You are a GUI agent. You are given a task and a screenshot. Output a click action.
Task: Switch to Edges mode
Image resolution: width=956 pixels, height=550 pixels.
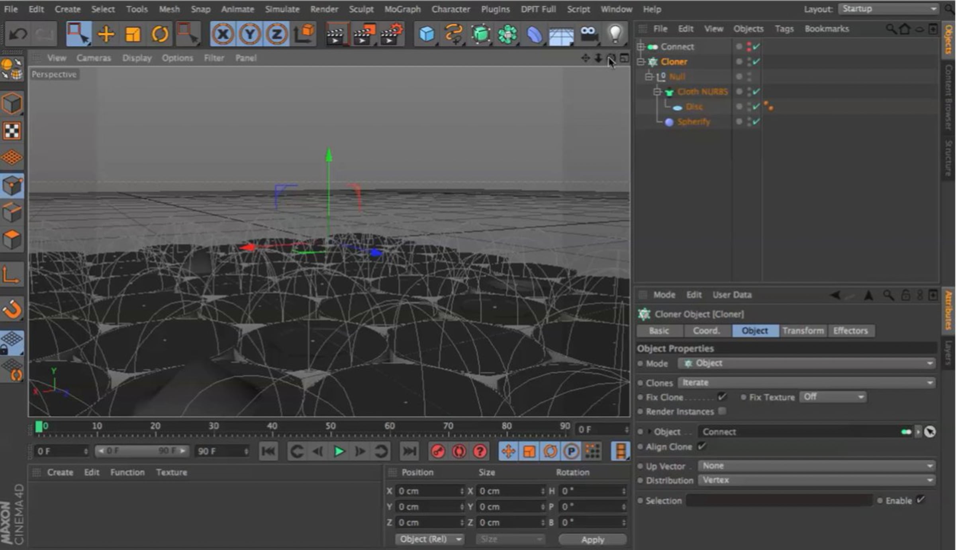[12, 212]
